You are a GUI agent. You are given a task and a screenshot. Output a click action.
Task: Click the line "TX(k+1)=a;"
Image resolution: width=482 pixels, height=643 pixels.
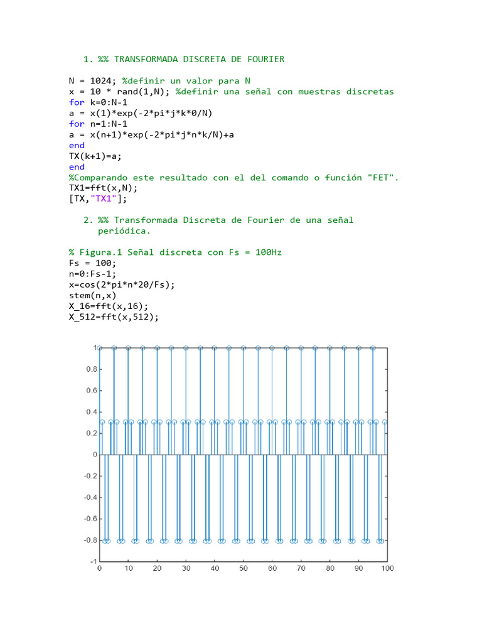click(x=95, y=156)
